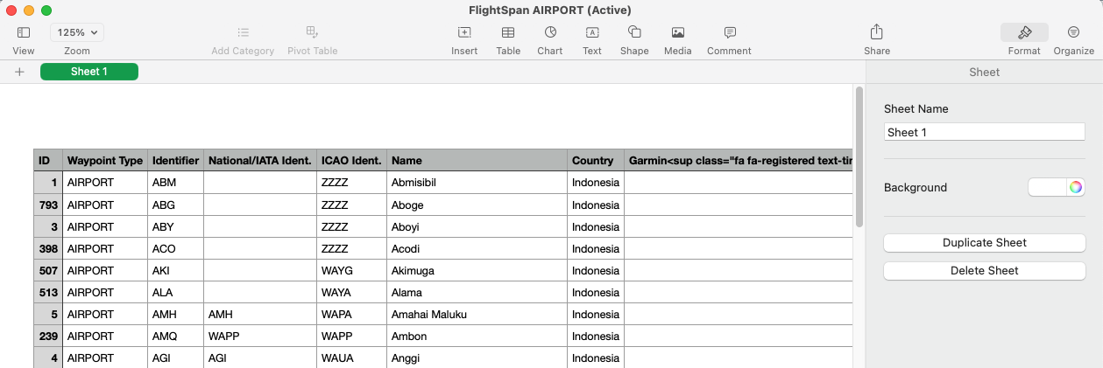
Task: Click the Insert toolbar icon
Action: coord(464,32)
